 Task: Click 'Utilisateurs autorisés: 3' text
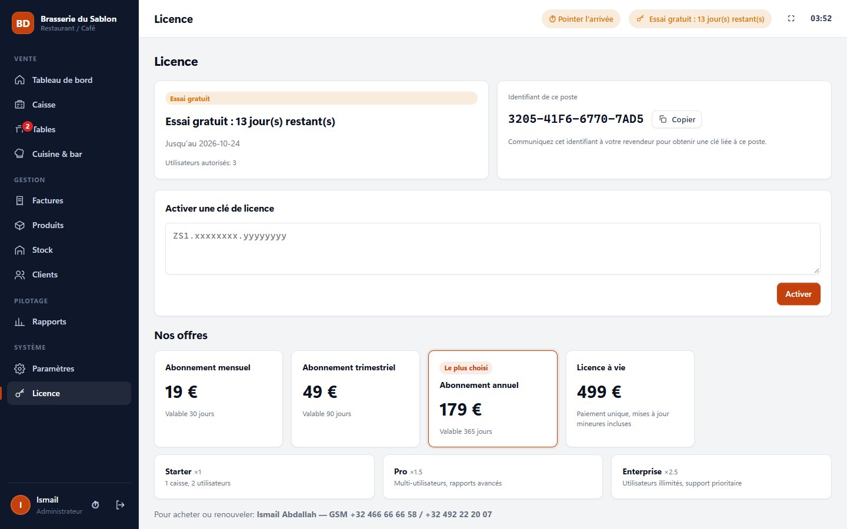201,163
